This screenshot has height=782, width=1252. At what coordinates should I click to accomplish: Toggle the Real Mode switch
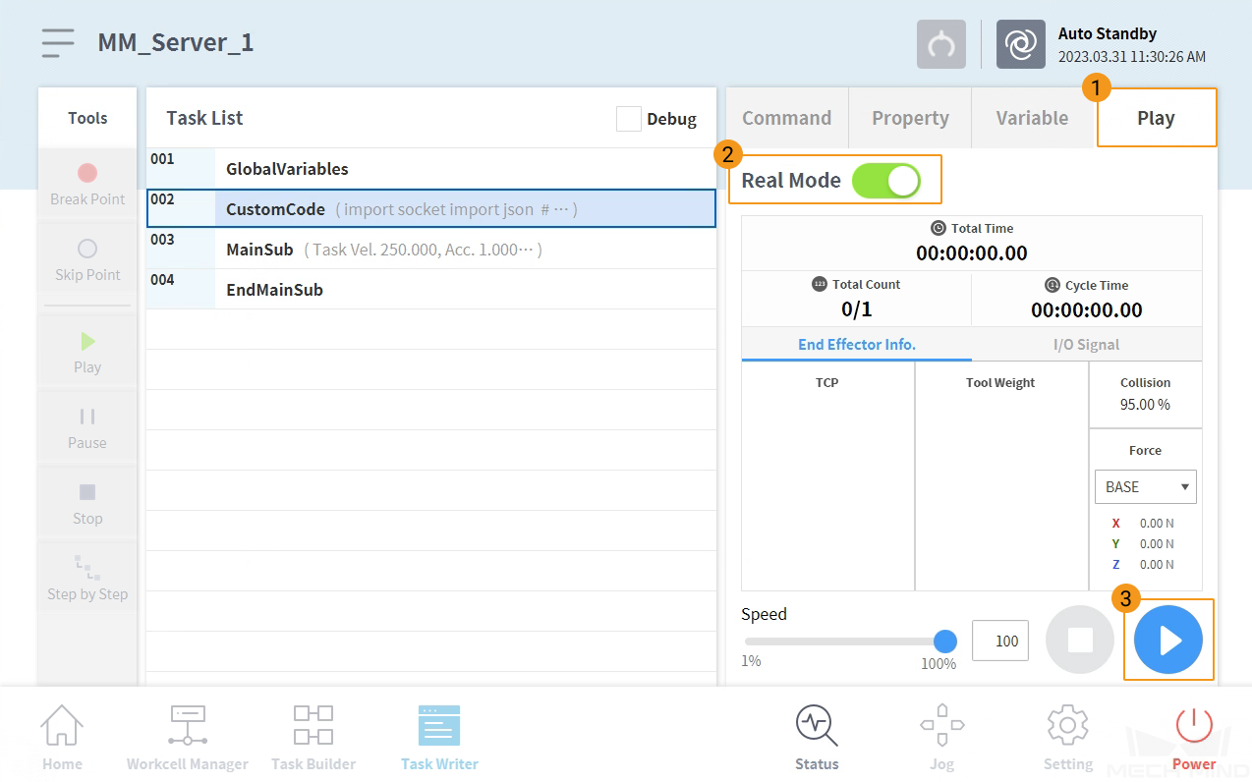pos(886,181)
